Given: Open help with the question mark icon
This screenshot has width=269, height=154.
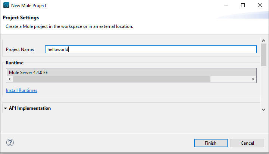Looking at the screenshot, I should (x=10, y=142).
